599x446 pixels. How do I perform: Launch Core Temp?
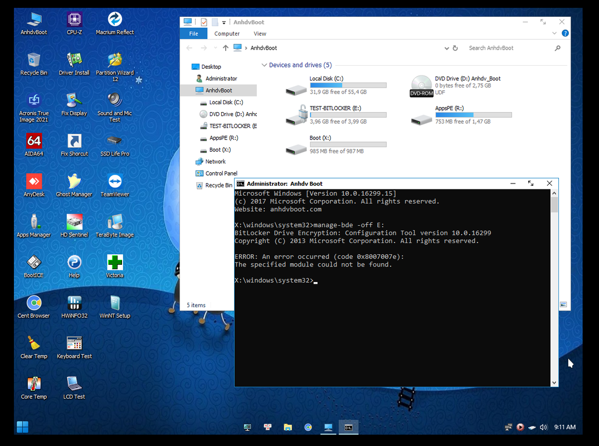tap(33, 388)
